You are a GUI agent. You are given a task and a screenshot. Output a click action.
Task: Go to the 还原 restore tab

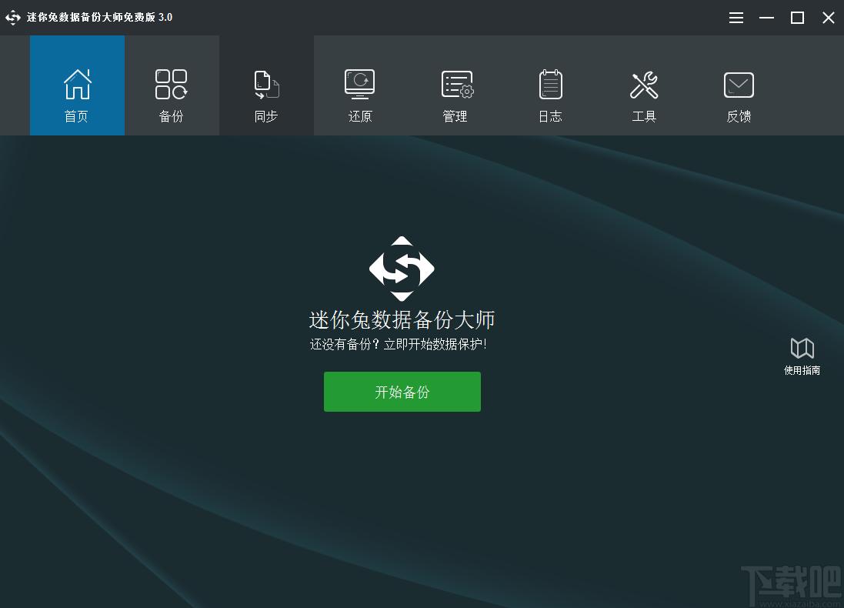click(x=360, y=85)
